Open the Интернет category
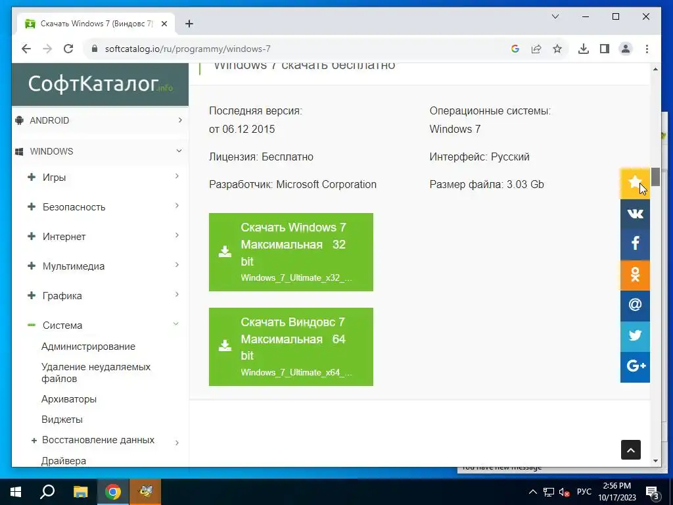Screen dimensions: 673x505 (x=64, y=237)
